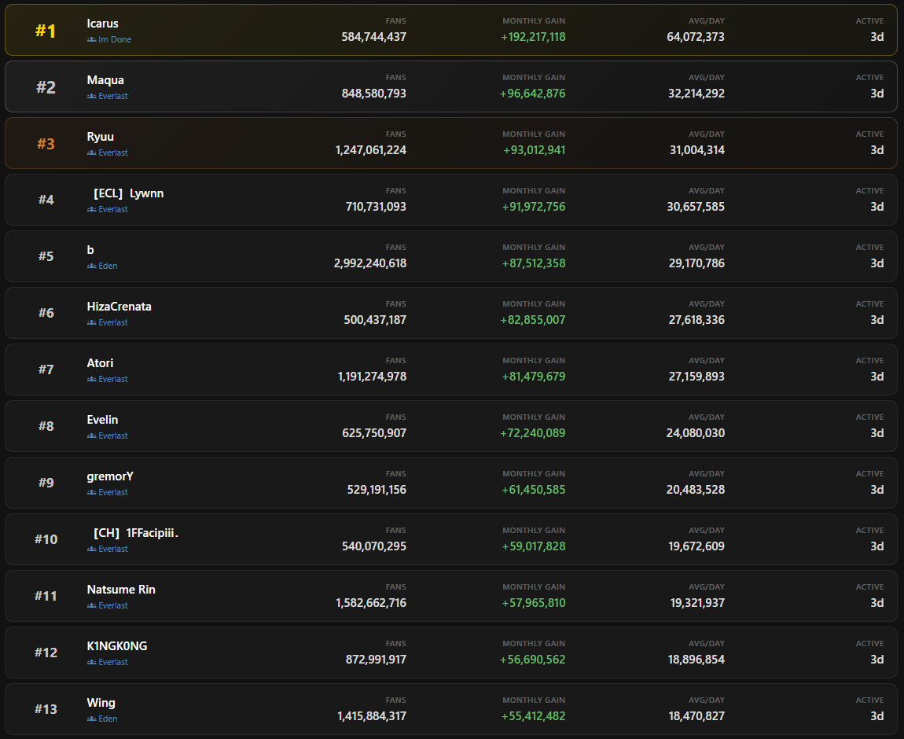Click avg/day value 27,159,893
904x739 pixels.
pos(696,377)
